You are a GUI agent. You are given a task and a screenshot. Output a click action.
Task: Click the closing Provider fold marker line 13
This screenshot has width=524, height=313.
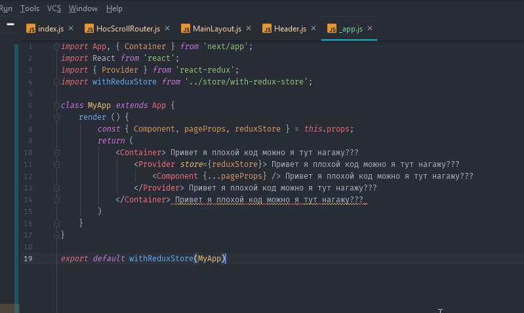pos(56,188)
